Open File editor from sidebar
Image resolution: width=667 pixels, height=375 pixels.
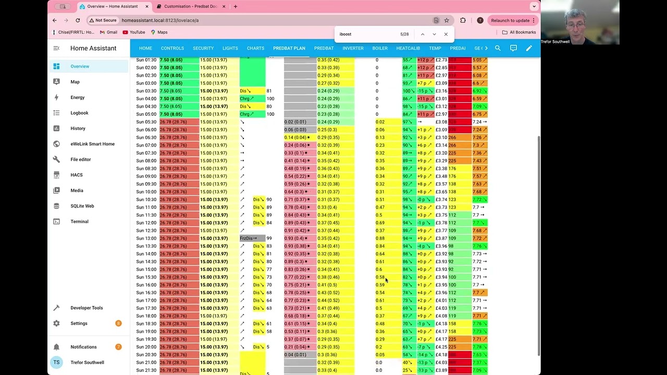pos(89,159)
